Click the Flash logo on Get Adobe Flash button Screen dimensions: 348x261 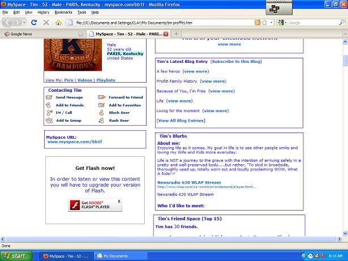(75, 205)
